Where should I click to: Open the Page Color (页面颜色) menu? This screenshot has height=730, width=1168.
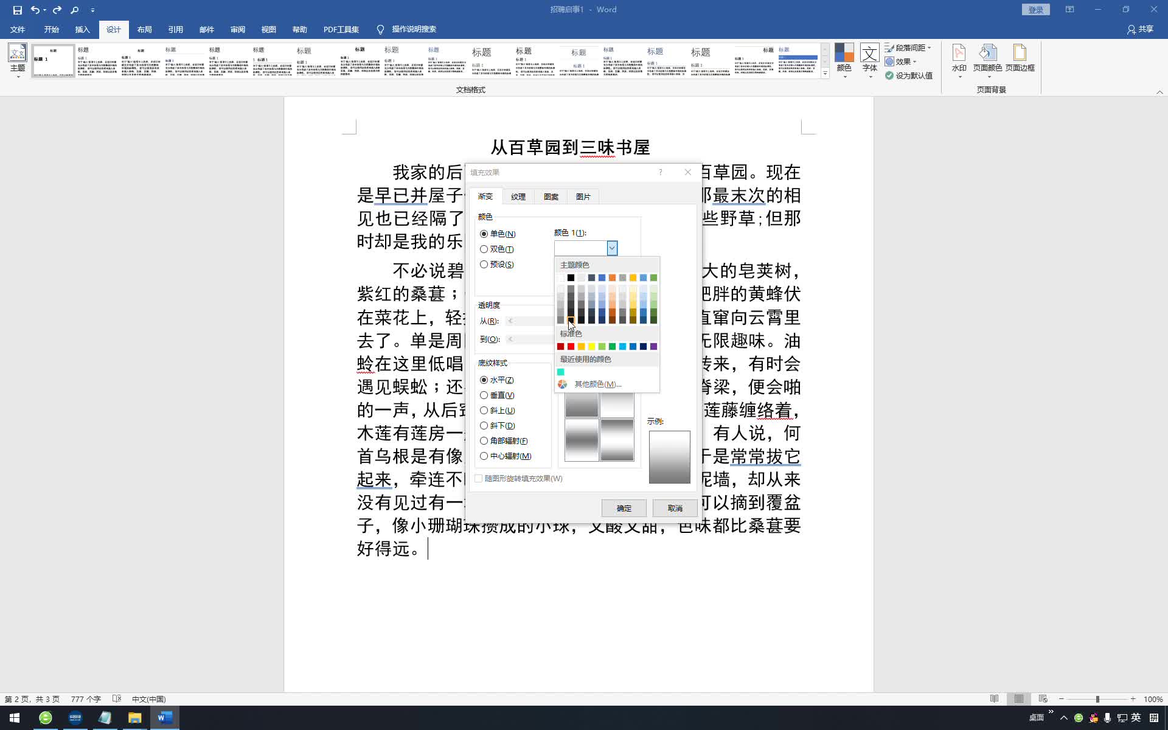987,60
